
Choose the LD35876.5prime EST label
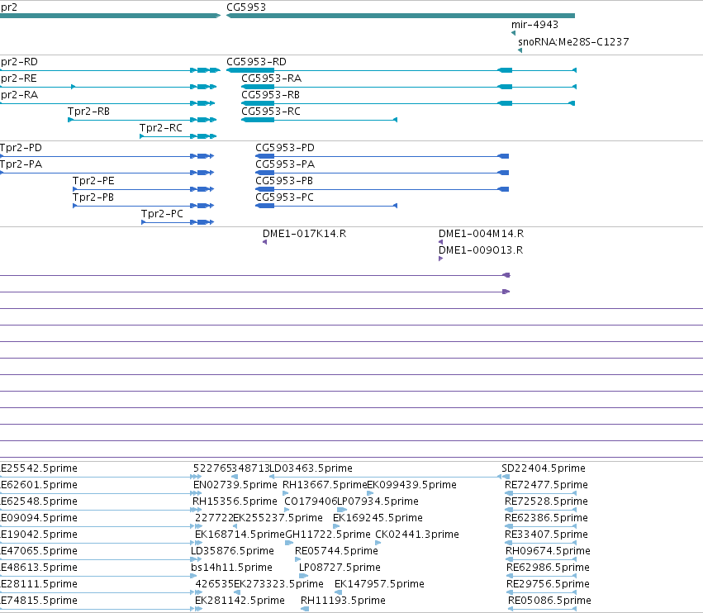point(232,551)
